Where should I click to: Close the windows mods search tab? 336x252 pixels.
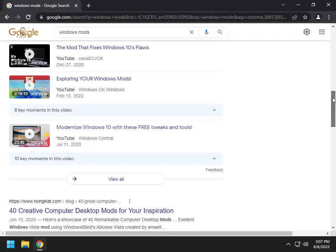[x=76, y=6]
